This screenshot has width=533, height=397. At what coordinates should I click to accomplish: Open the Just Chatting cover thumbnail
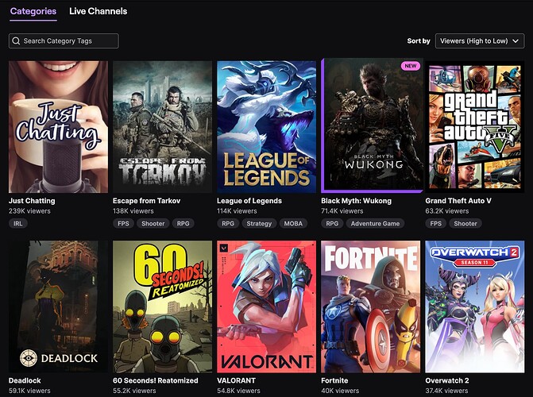coord(59,127)
